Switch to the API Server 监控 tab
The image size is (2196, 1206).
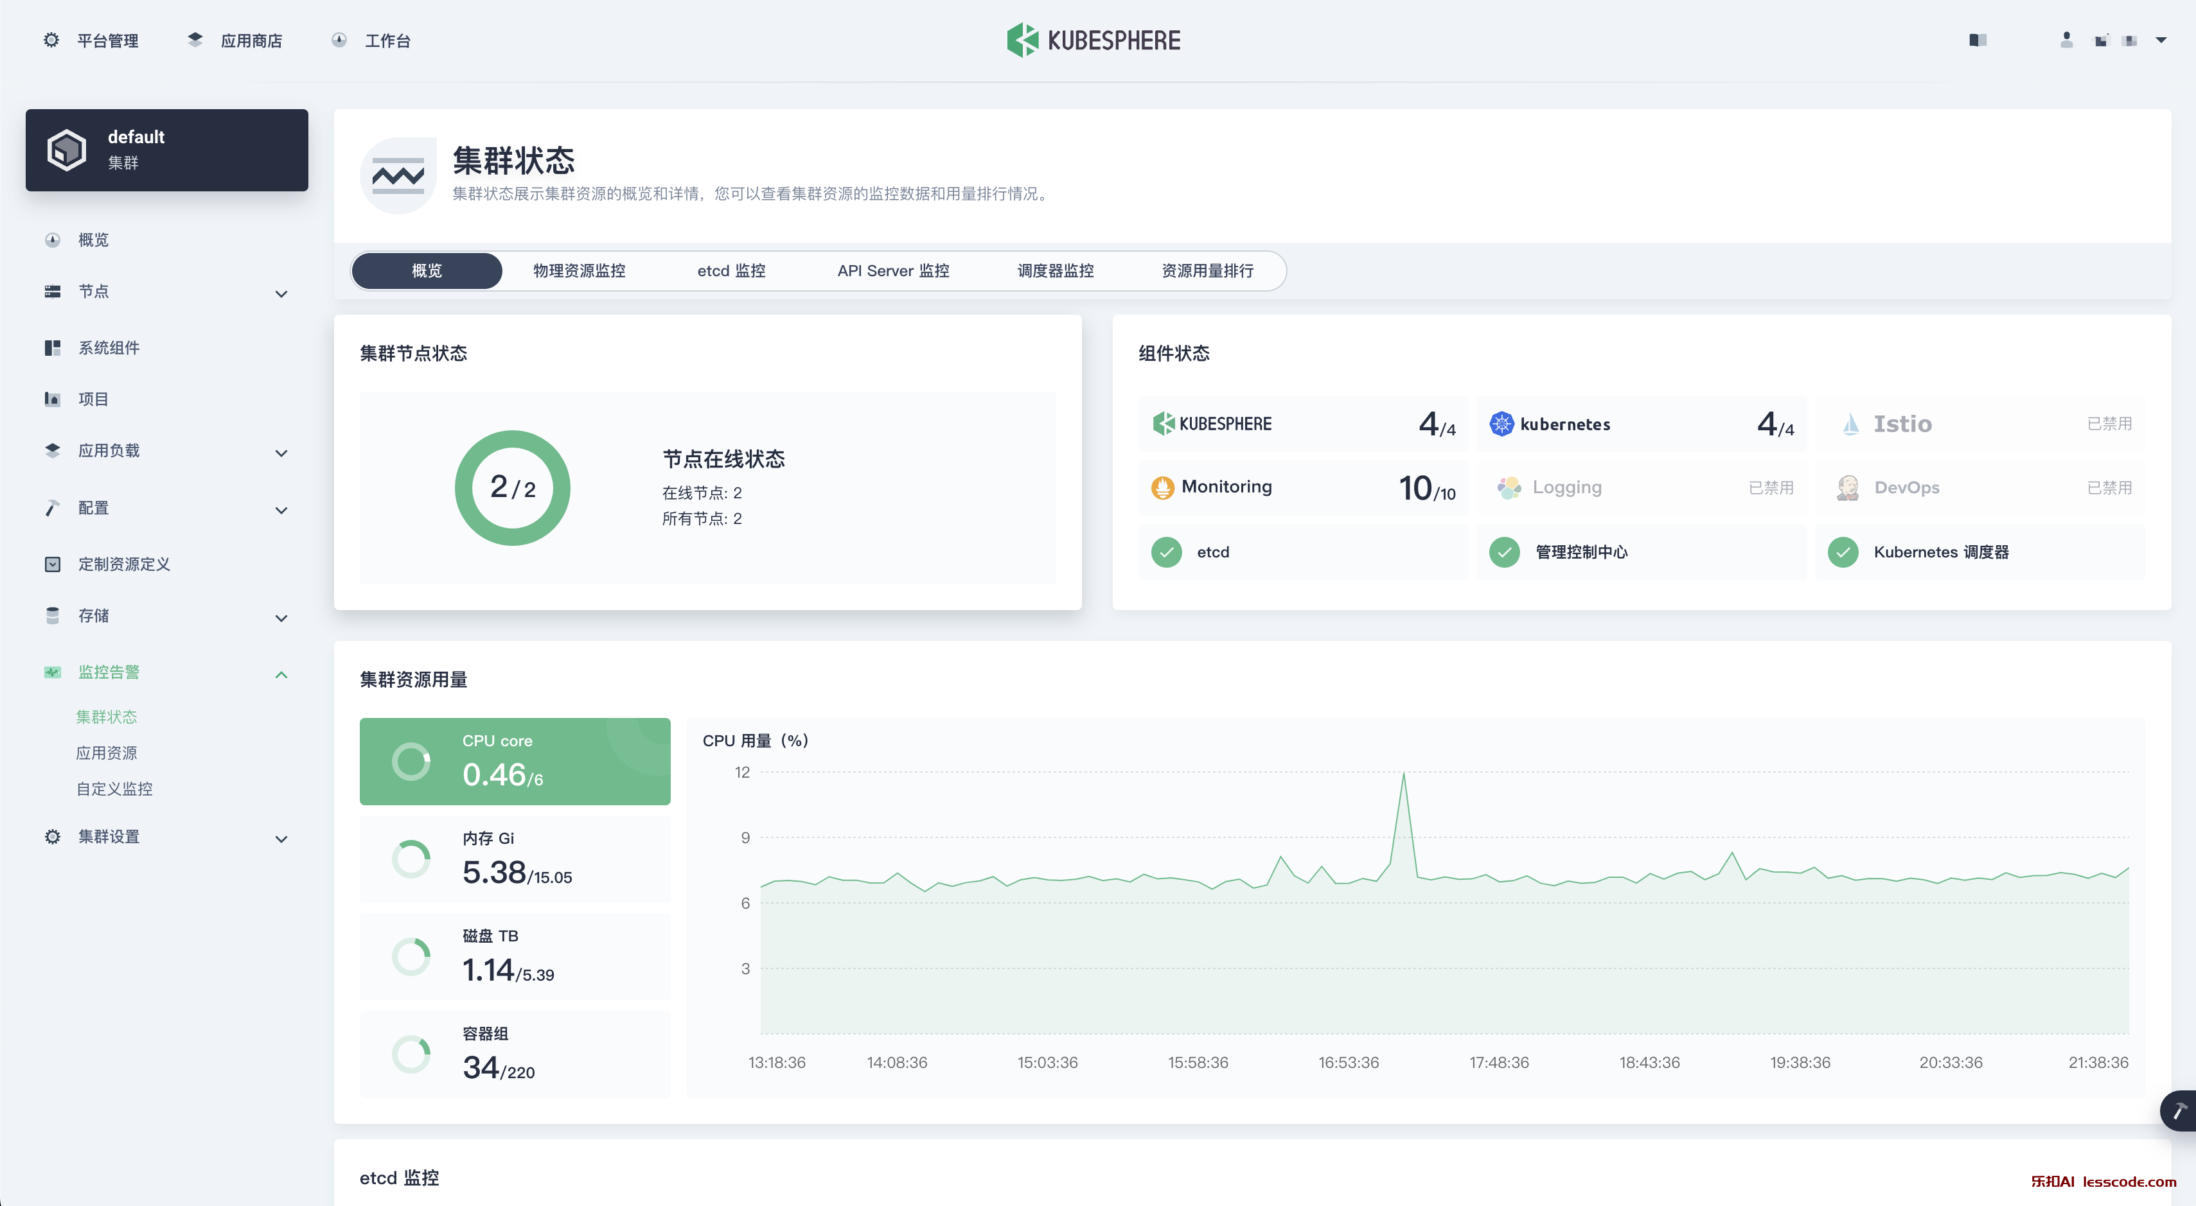click(x=892, y=271)
